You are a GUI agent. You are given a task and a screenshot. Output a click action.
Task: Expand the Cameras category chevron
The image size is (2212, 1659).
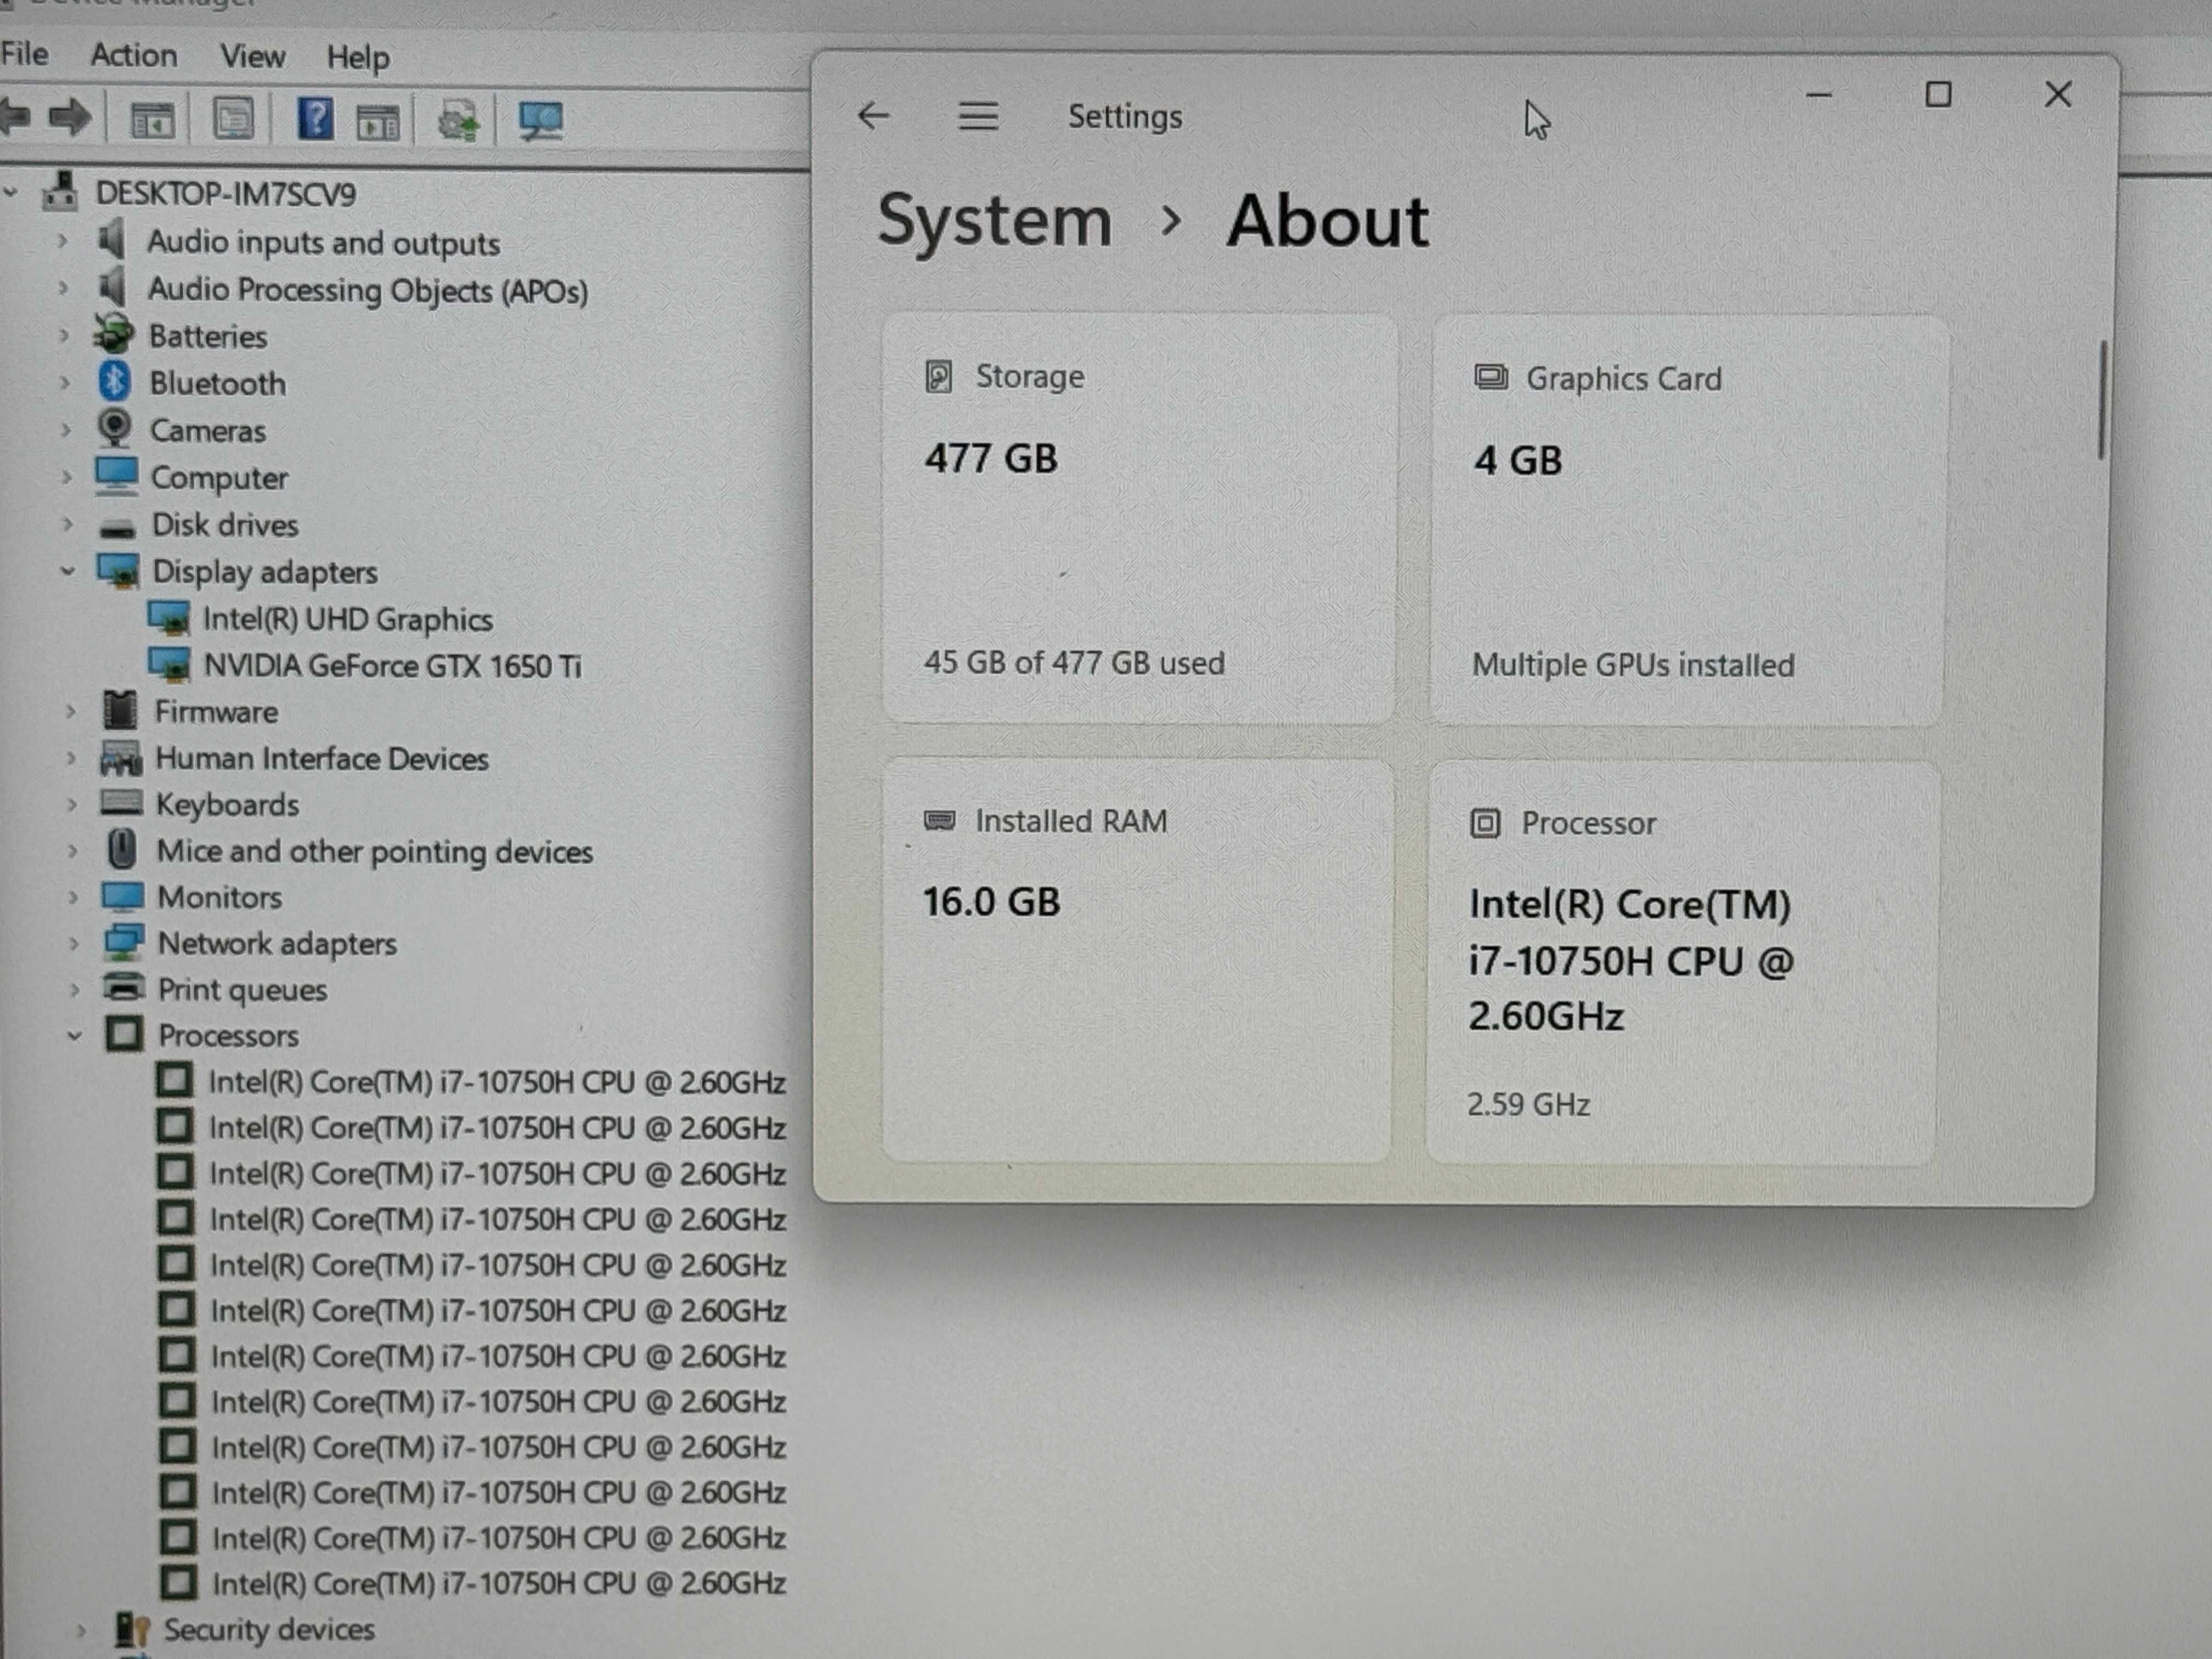point(66,430)
